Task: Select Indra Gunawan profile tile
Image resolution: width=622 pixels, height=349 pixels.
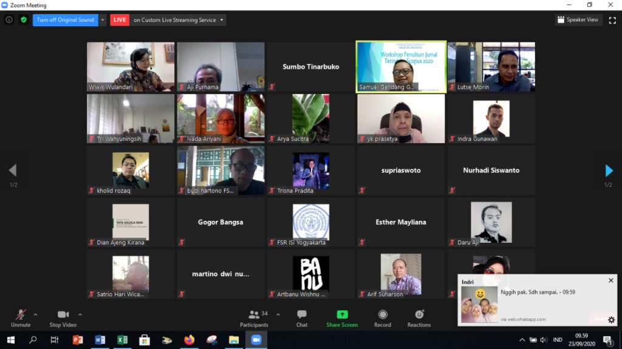Action: click(x=491, y=118)
